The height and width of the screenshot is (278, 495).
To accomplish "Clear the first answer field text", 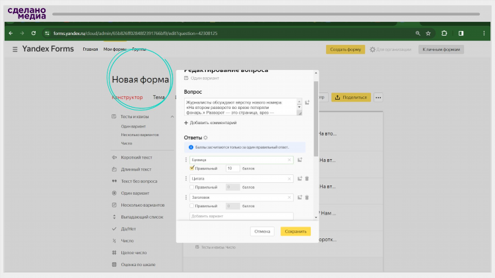I will click(x=289, y=160).
